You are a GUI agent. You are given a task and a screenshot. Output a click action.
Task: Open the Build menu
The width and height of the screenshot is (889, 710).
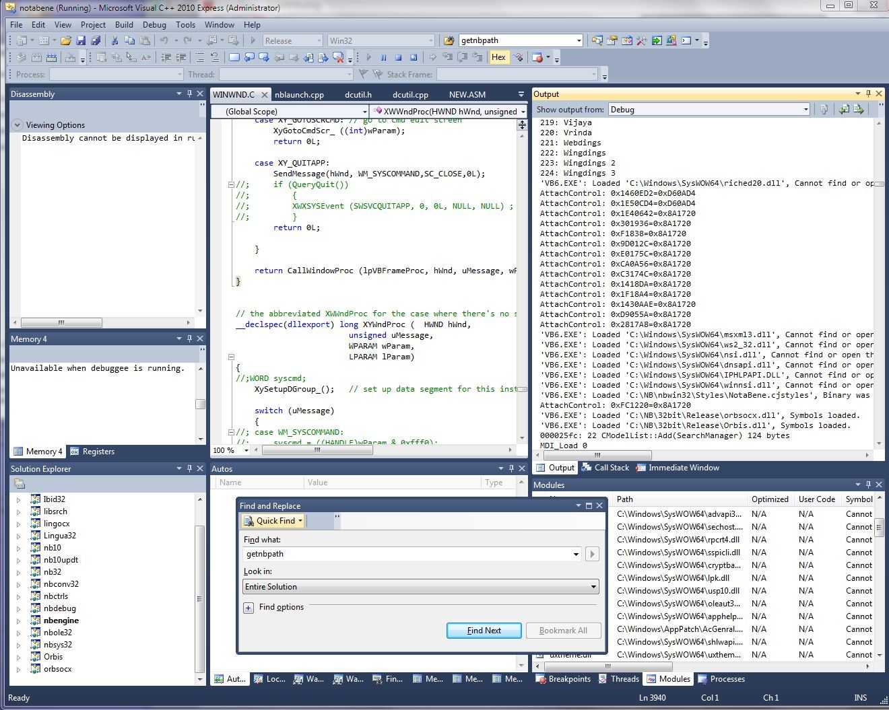124,24
